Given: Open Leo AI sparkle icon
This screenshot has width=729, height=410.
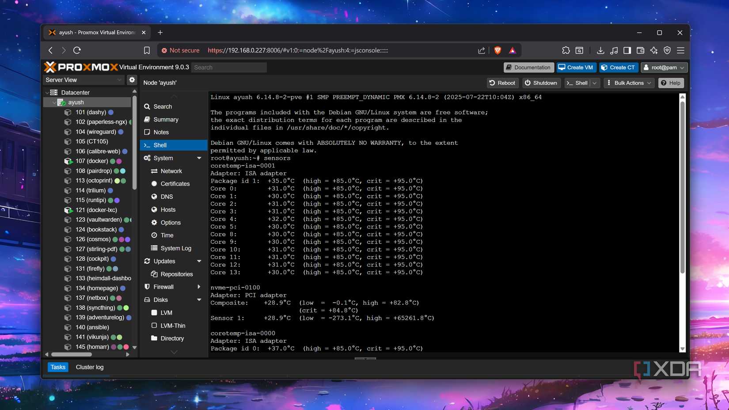Looking at the screenshot, I should [654, 50].
